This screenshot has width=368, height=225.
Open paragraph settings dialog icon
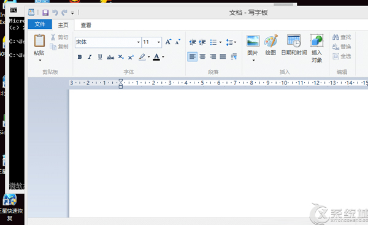pyautogui.click(x=234, y=56)
